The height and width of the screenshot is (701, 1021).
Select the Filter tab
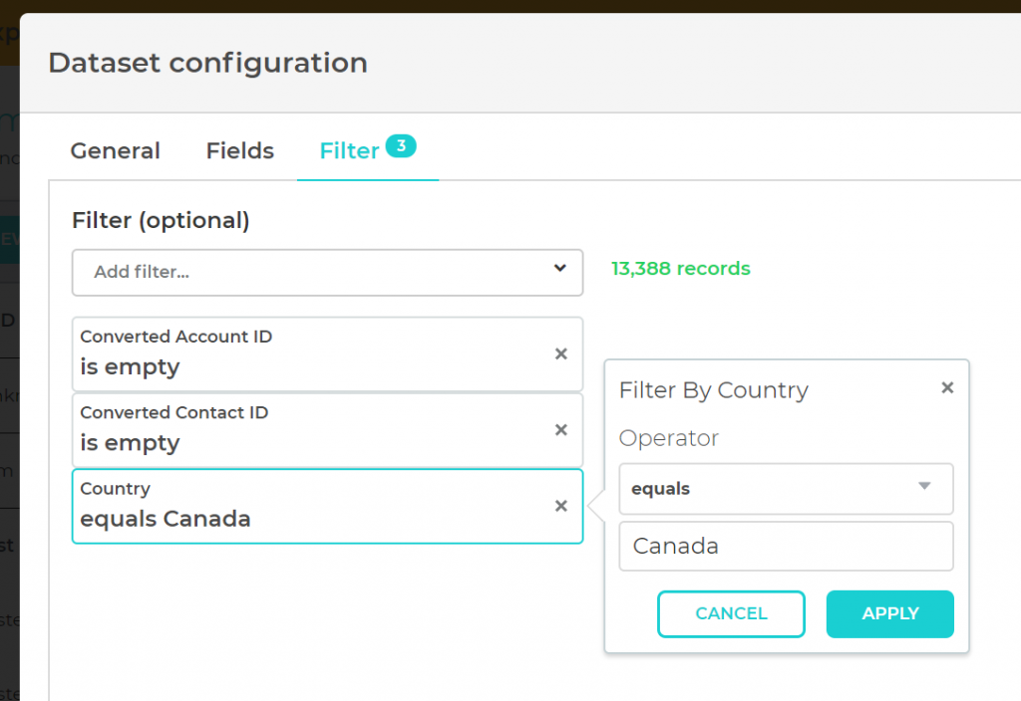click(x=349, y=151)
